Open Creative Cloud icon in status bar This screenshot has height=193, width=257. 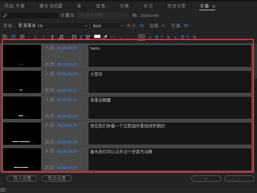point(3,190)
